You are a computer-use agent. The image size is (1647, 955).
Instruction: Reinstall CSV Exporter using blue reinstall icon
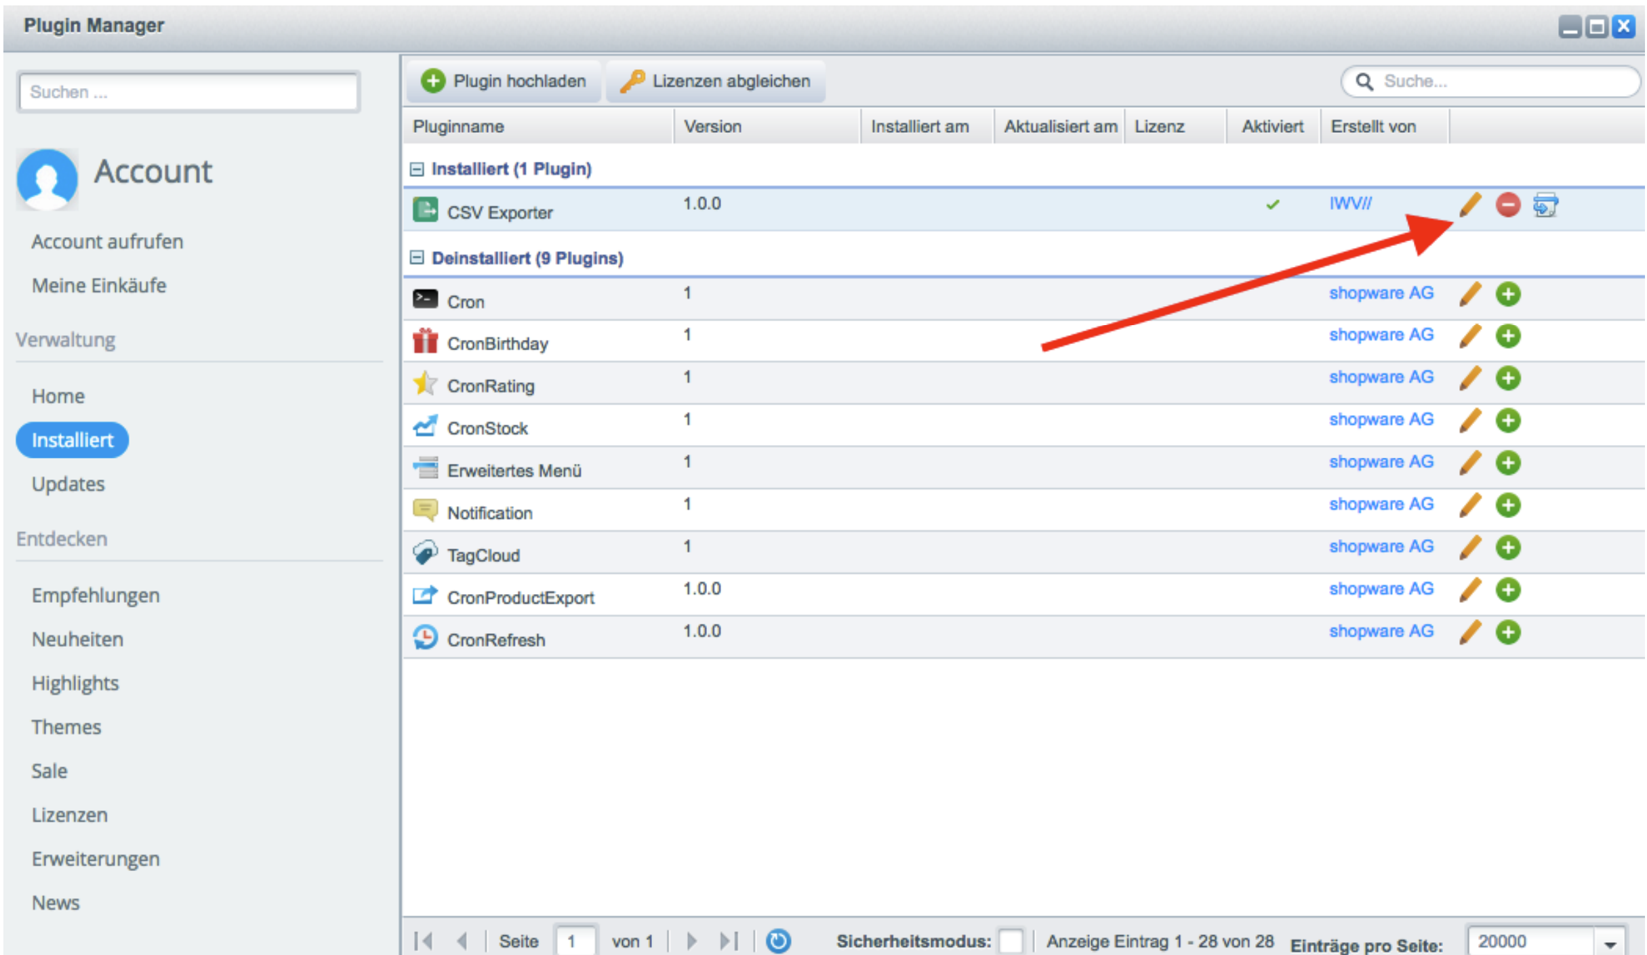1545,205
